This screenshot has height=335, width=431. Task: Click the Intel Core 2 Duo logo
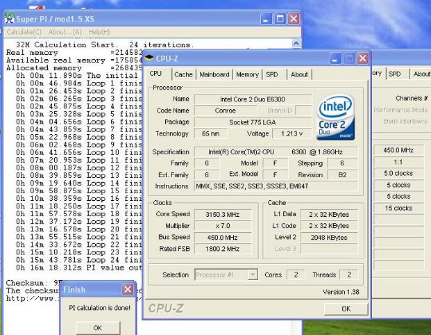(336, 117)
